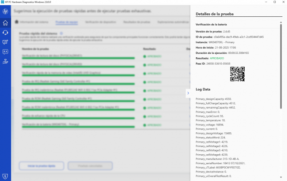Open the headset support icon

point(5,33)
